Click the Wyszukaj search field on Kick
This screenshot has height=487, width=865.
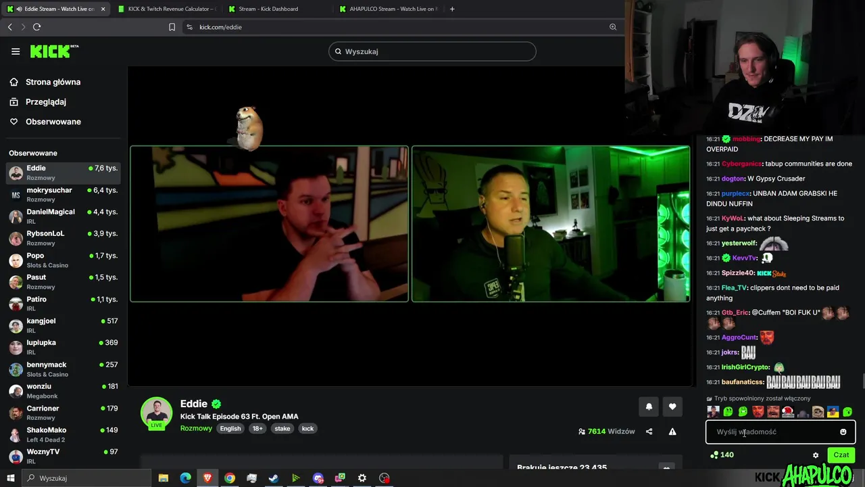tap(432, 51)
